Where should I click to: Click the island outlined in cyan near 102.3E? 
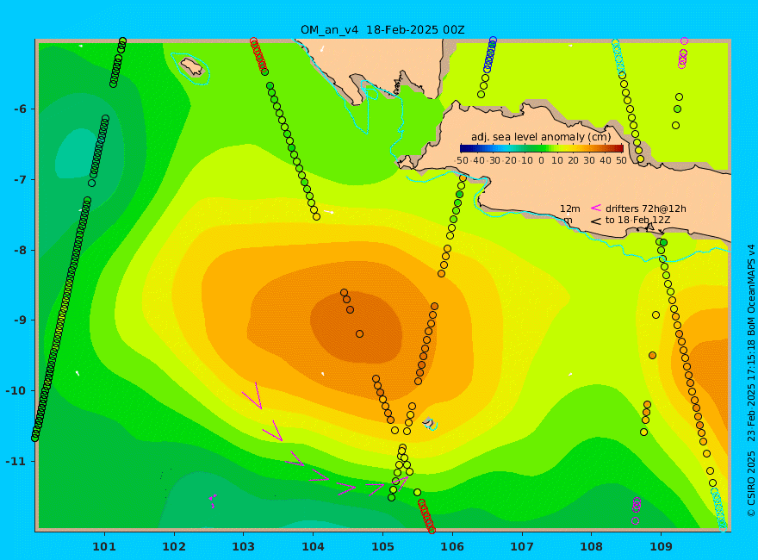(192, 66)
